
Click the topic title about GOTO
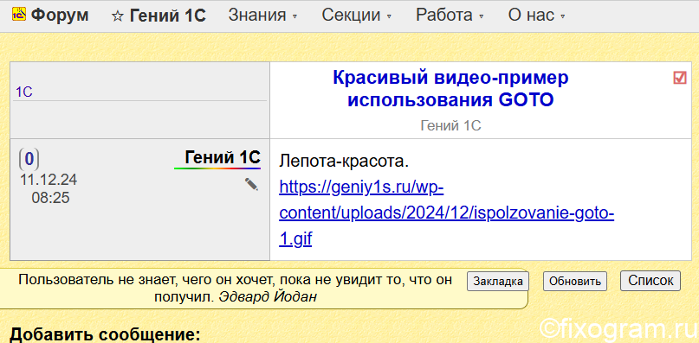click(450, 89)
